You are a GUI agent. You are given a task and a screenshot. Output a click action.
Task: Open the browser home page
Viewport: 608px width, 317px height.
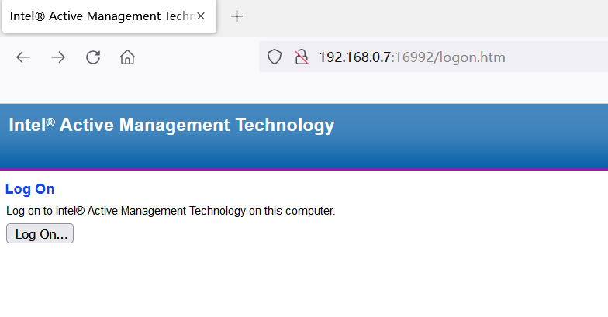click(x=127, y=57)
